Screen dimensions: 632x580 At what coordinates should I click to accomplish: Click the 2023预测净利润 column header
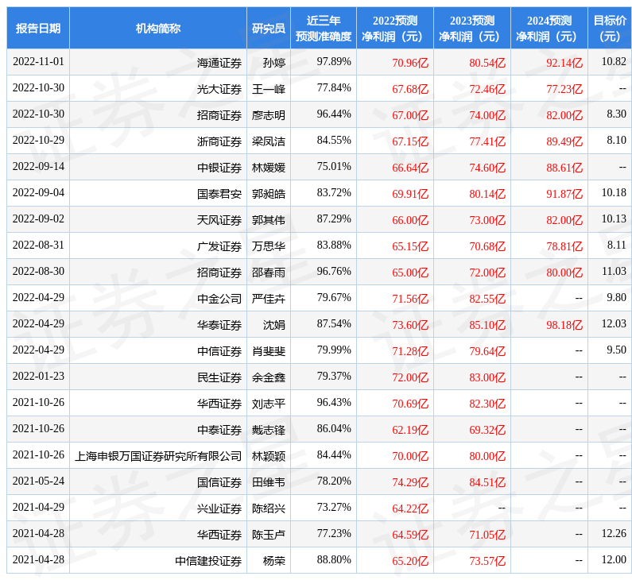[472, 28]
